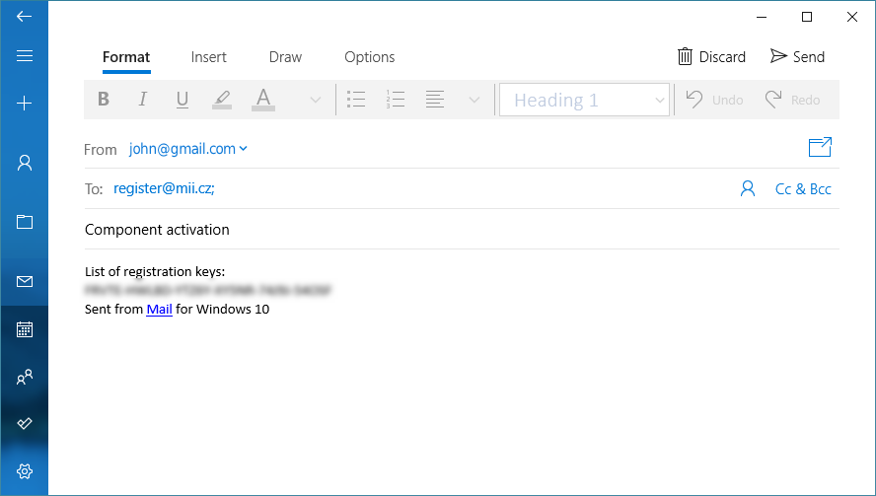Viewport: 876px width, 496px height.
Task: Toggle Underline formatting
Action: coord(182,100)
